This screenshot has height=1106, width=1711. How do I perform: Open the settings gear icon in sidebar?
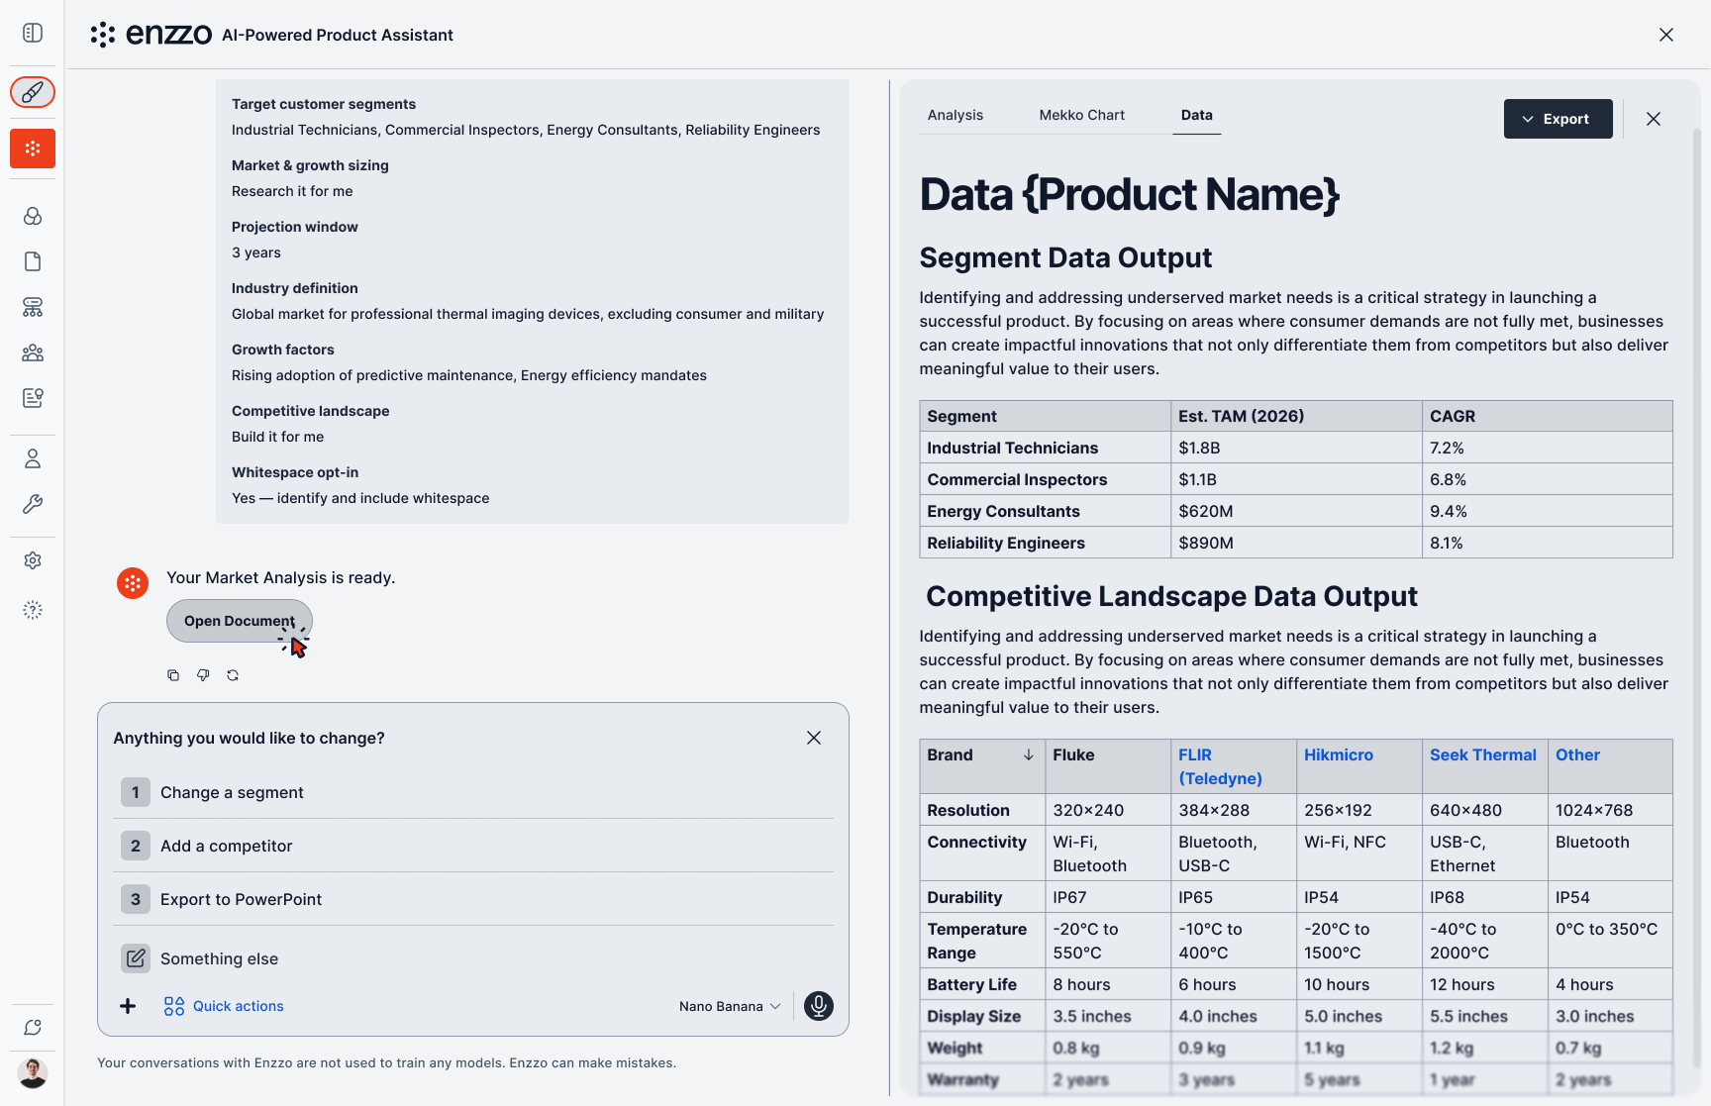[x=33, y=560]
